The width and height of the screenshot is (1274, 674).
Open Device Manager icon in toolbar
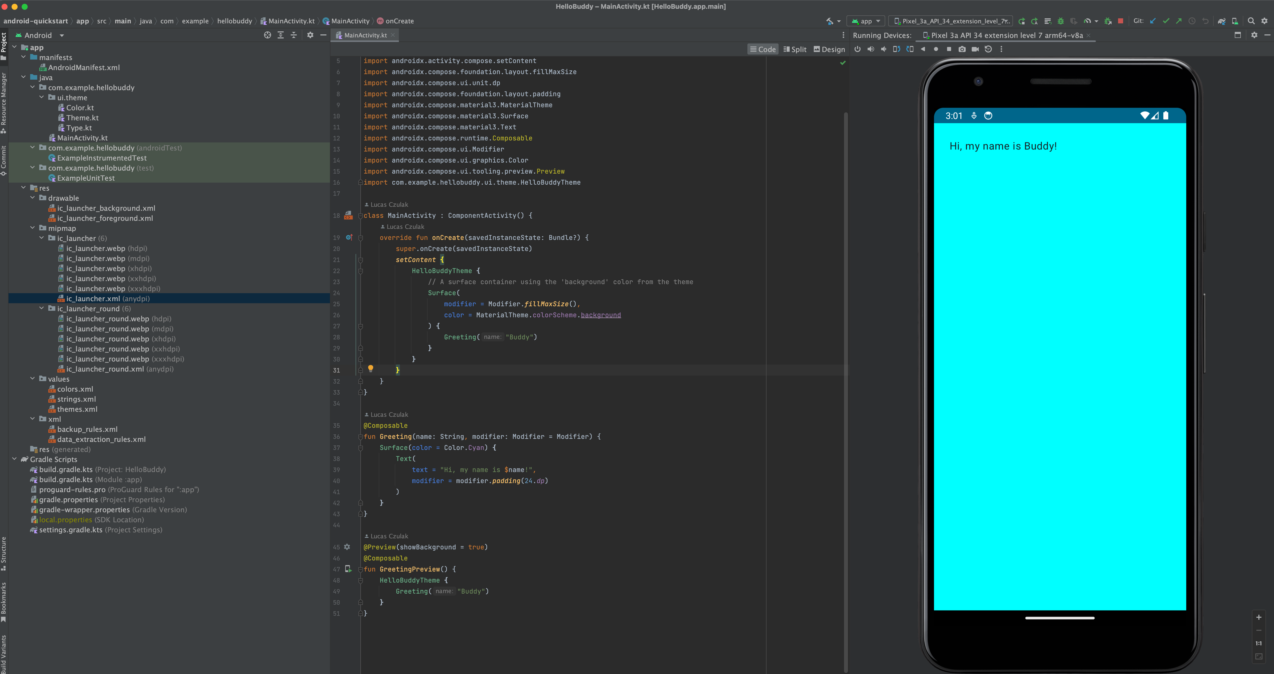(x=1235, y=21)
